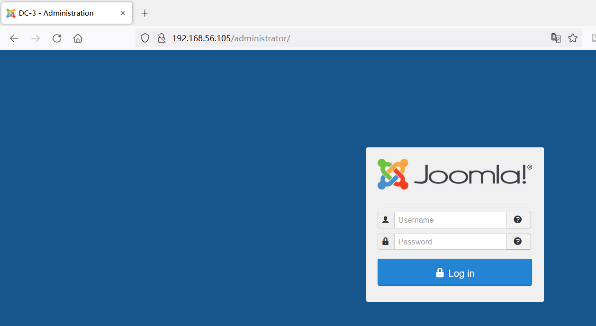
Task: Click the address bar URL text
Action: (x=231, y=38)
